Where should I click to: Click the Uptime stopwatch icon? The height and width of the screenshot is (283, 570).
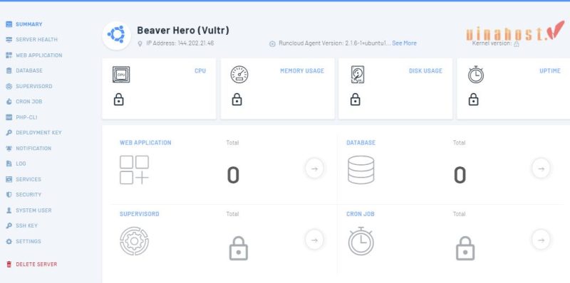[x=476, y=75]
